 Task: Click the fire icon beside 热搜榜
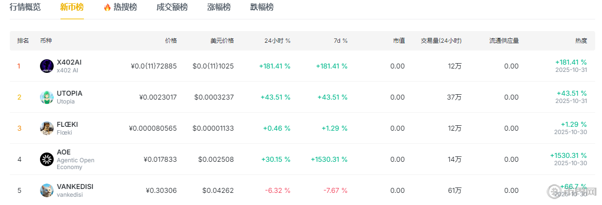(107, 7)
